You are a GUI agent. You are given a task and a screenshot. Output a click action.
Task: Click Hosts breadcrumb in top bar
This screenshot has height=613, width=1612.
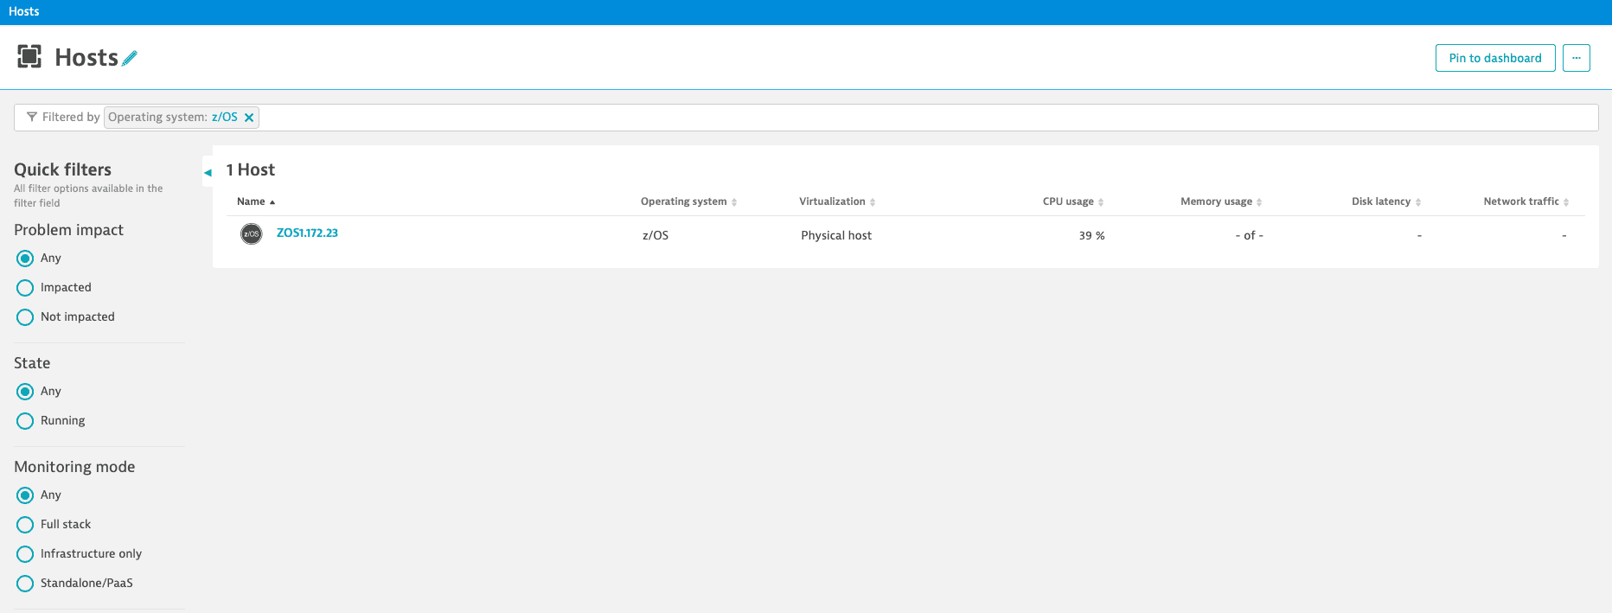pos(24,11)
